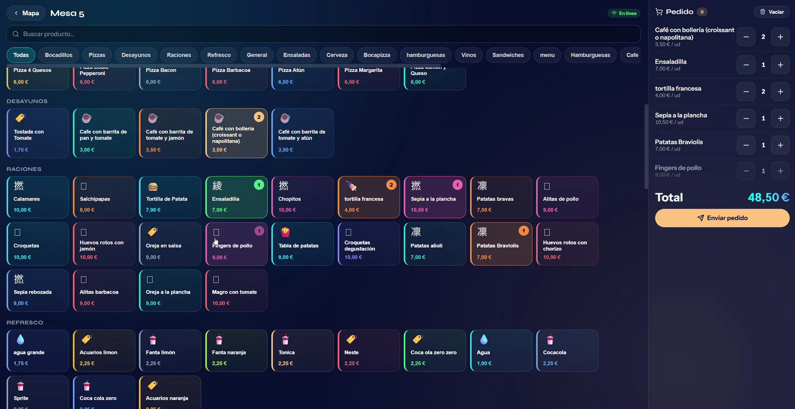Click the cart icon beside Pedido
The image size is (795, 409).
coord(659,12)
